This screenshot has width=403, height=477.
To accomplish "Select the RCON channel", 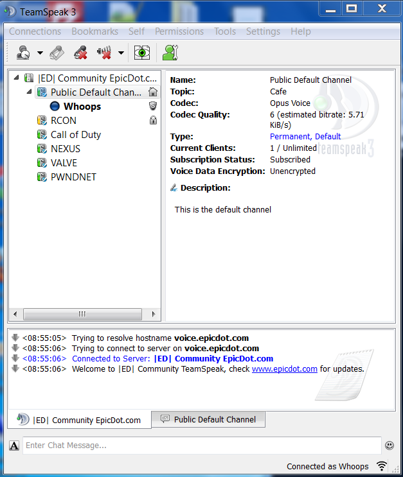I will coord(64,121).
